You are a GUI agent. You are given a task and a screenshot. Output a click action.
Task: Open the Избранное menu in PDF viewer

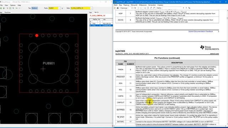click(x=142, y=5)
